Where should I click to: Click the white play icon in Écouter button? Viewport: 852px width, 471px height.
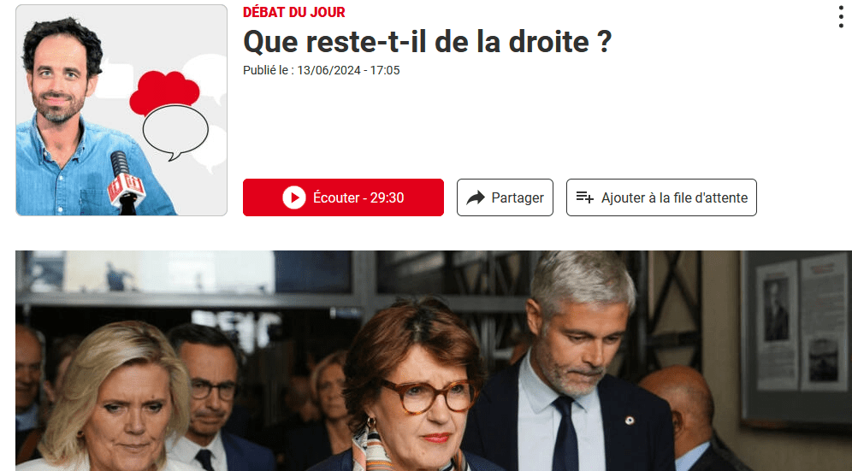point(294,197)
